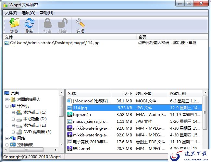Sort file list by 大小 column
Screen dimensions: 211x162
click(123, 93)
